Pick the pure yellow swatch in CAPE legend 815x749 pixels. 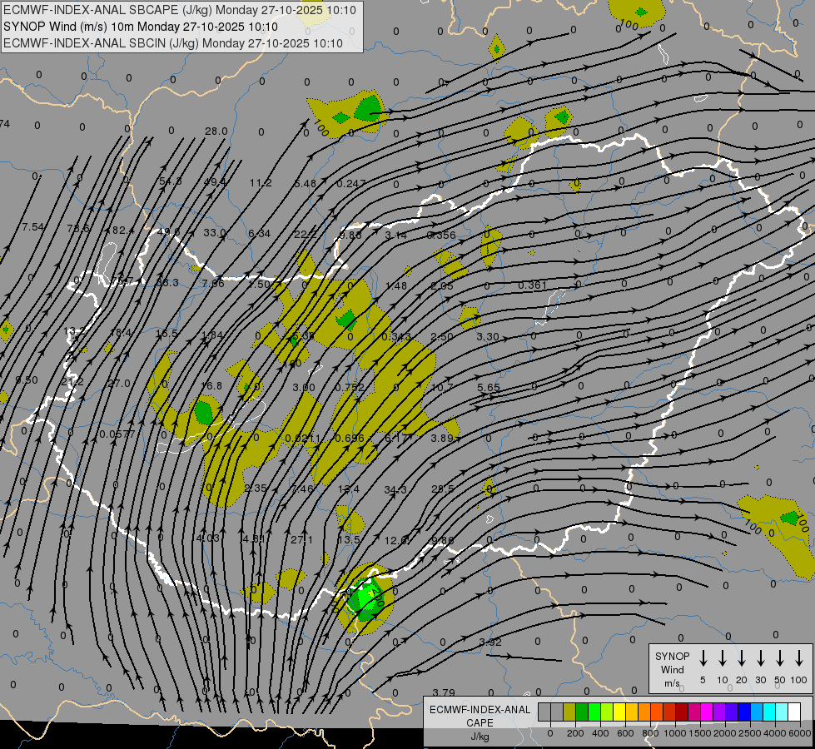click(x=619, y=712)
